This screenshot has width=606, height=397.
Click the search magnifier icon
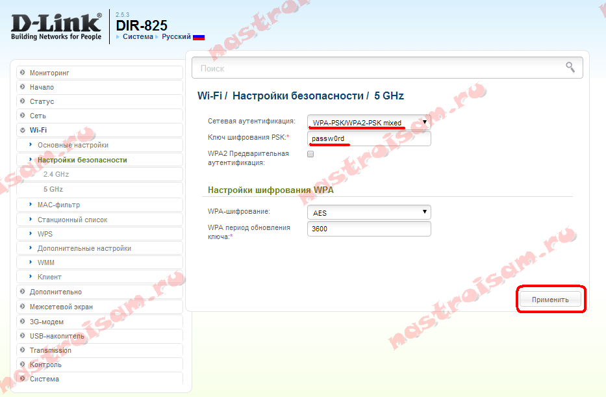[570, 67]
